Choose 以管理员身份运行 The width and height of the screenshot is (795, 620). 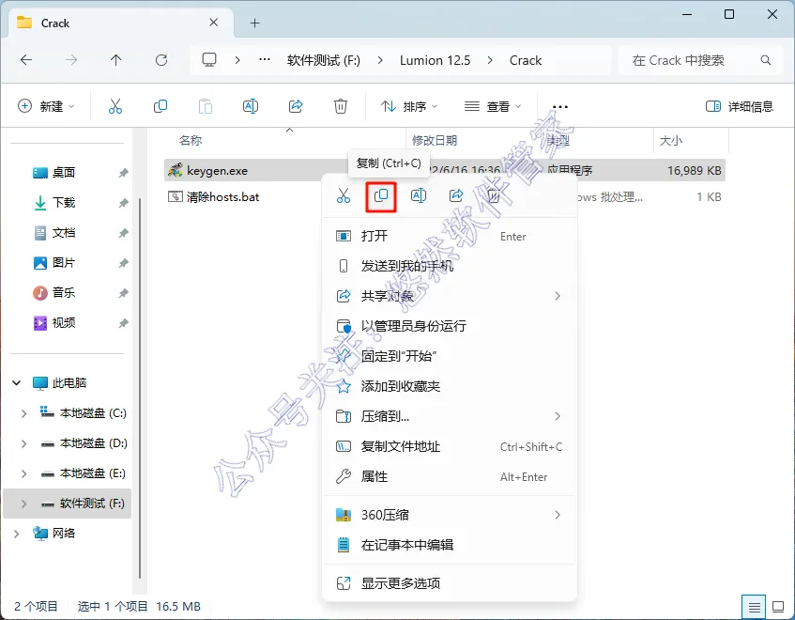pos(450,326)
